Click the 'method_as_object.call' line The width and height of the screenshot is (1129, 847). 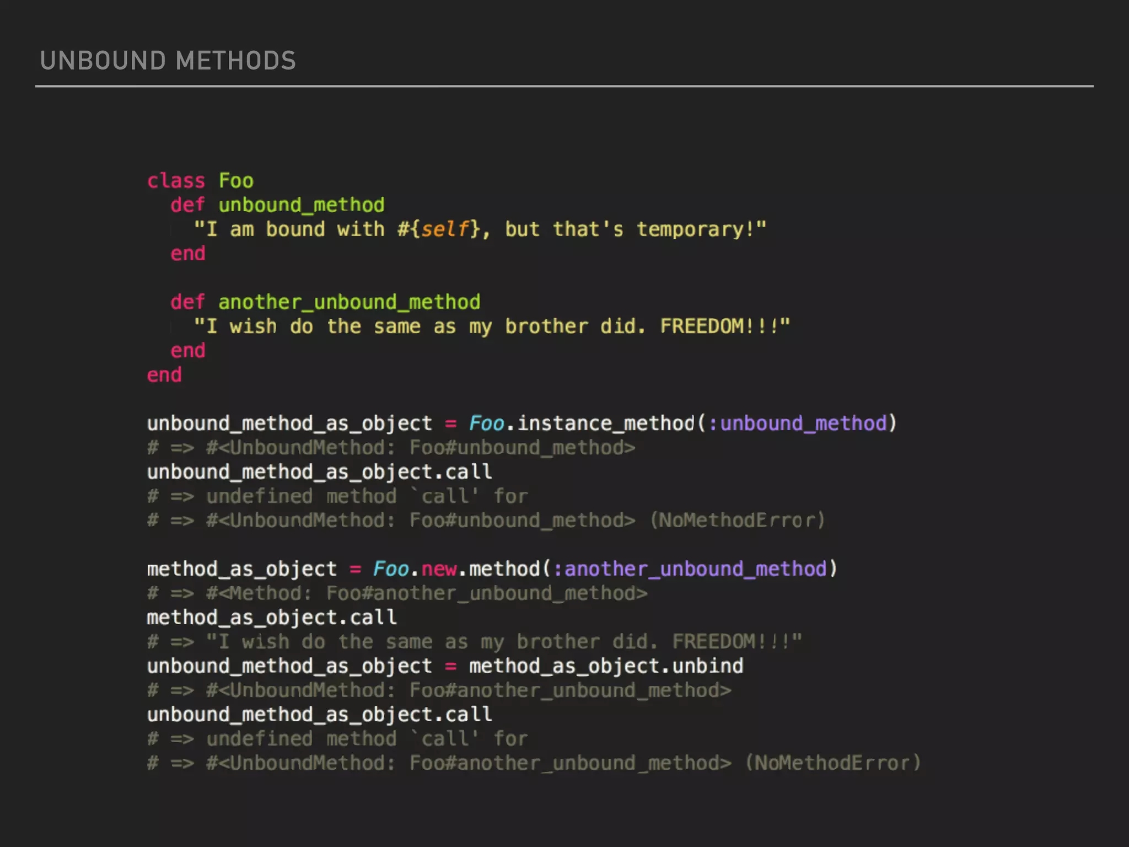(272, 618)
